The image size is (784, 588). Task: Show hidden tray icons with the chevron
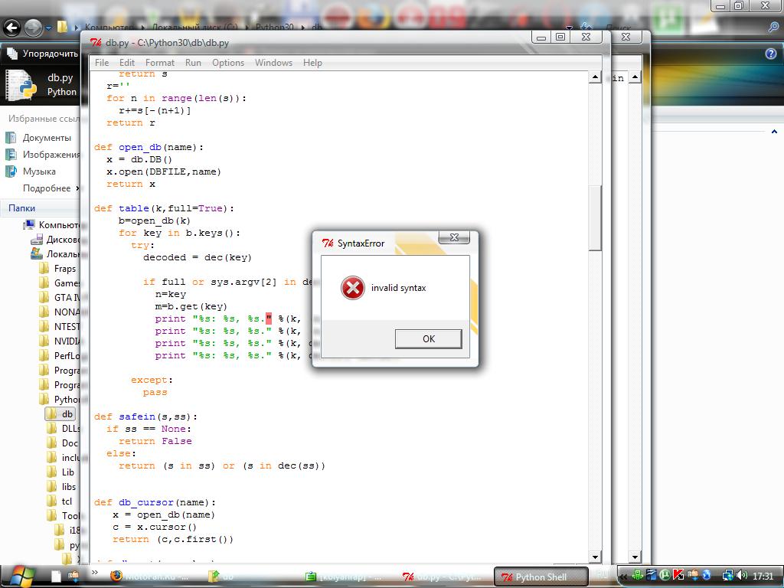623,577
